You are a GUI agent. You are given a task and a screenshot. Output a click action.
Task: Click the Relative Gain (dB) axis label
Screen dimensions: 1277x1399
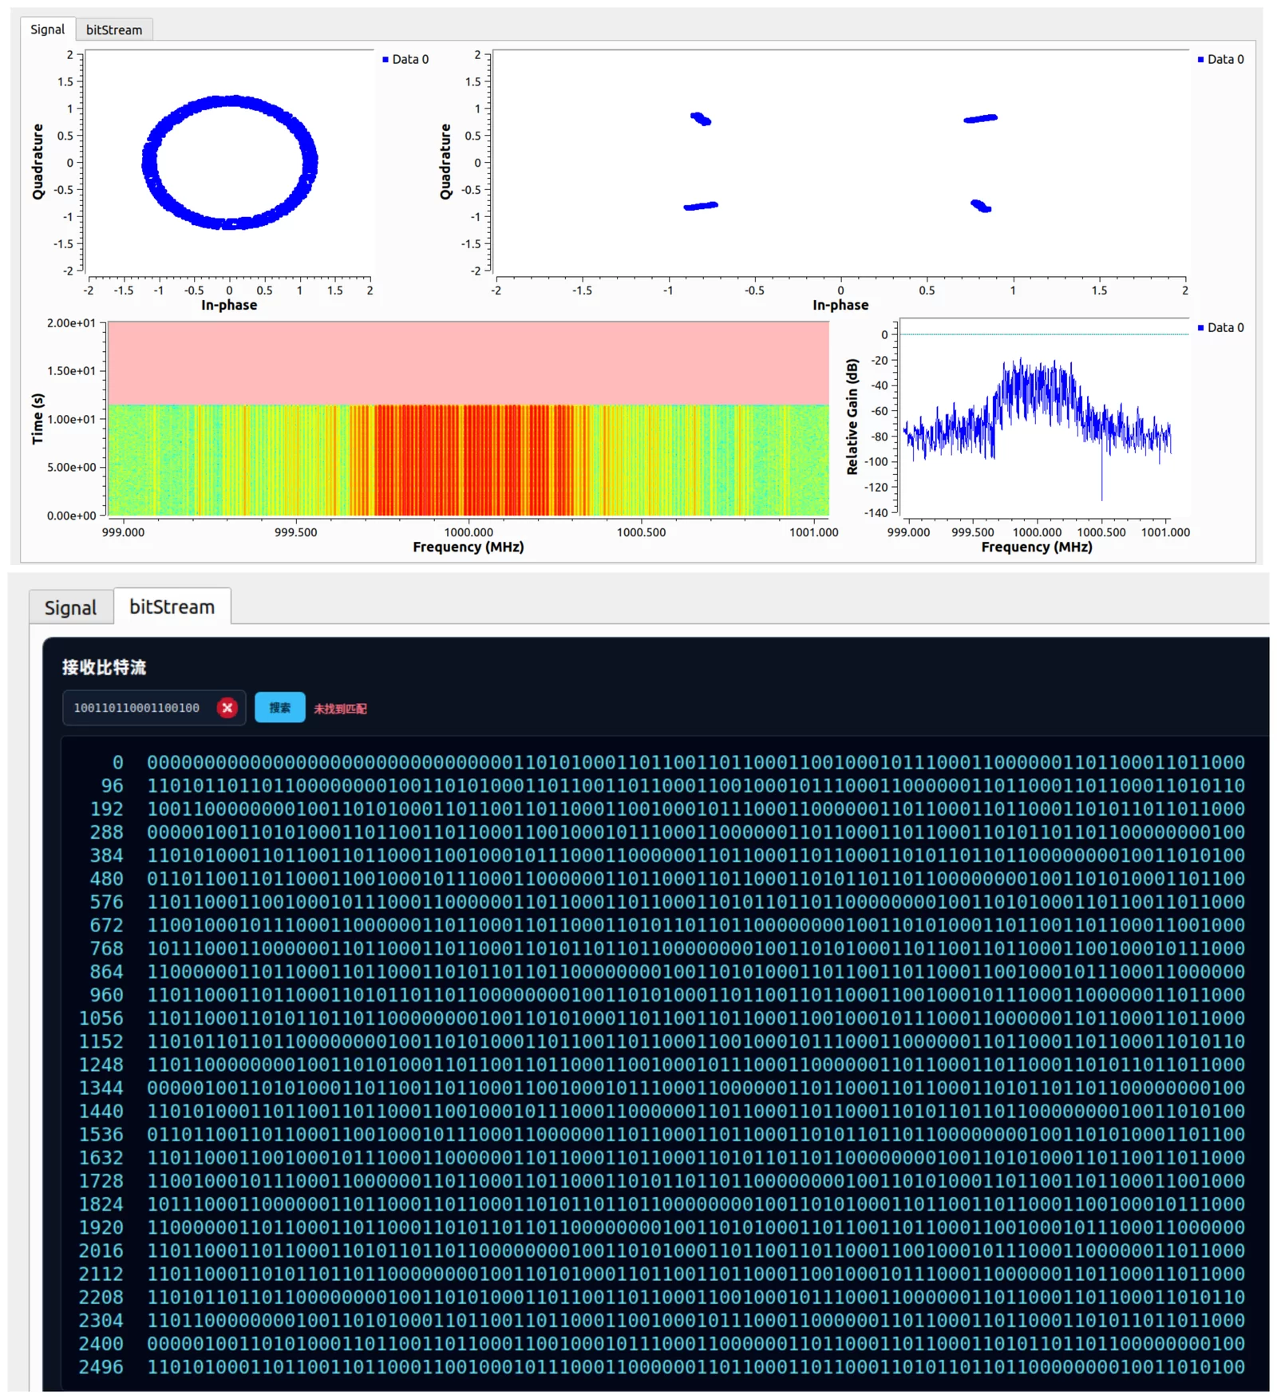coord(852,417)
